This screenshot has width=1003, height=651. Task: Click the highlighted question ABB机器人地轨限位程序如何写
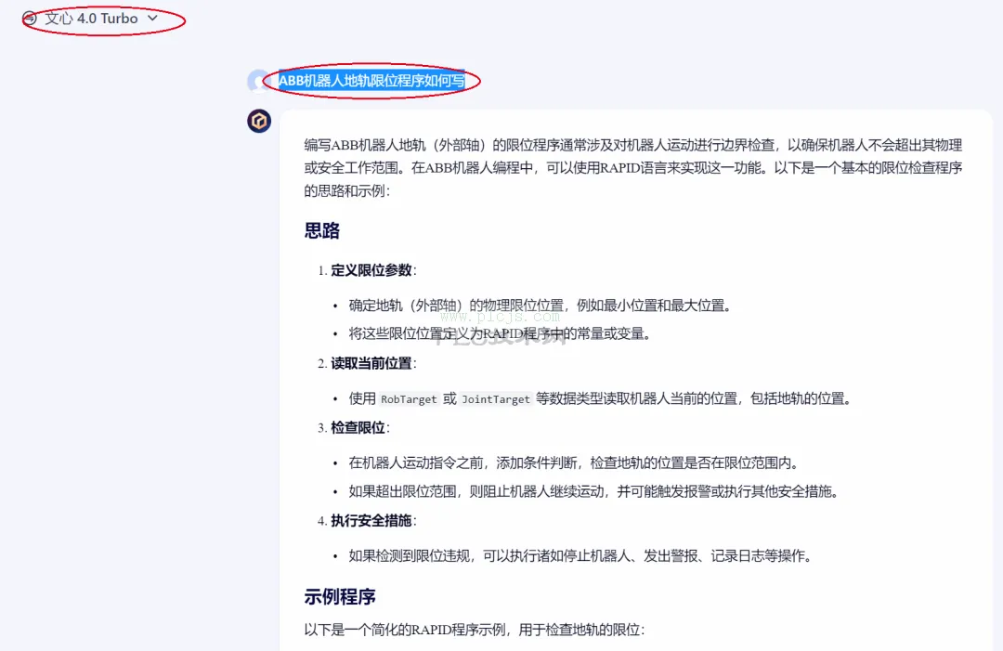pyautogui.click(x=371, y=81)
